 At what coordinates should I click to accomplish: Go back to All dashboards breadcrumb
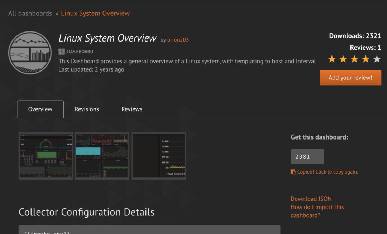(30, 14)
